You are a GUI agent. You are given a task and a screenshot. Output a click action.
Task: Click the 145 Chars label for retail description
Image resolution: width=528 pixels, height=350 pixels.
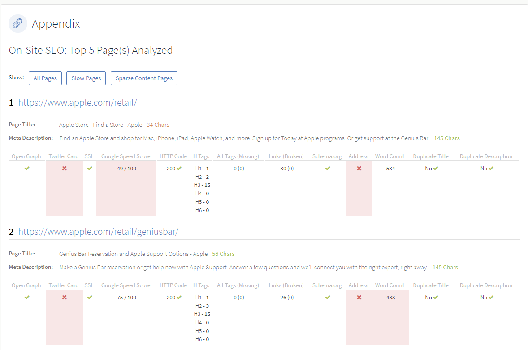click(x=446, y=138)
